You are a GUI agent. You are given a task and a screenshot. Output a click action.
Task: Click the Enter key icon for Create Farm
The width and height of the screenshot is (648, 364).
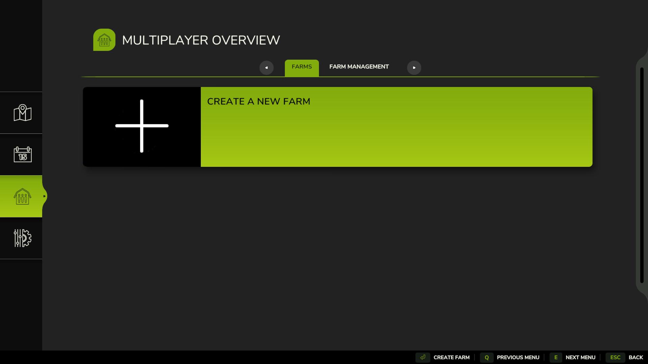pyautogui.click(x=423, y=357)
